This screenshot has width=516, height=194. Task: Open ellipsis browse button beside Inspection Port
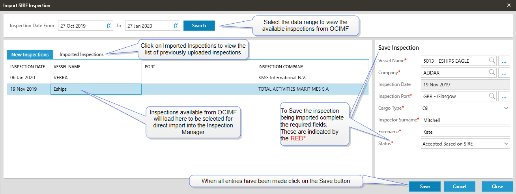point(504,96)
